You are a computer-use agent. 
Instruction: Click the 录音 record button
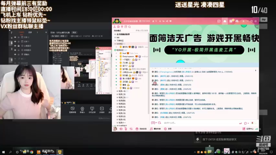(x=168, y=129)
